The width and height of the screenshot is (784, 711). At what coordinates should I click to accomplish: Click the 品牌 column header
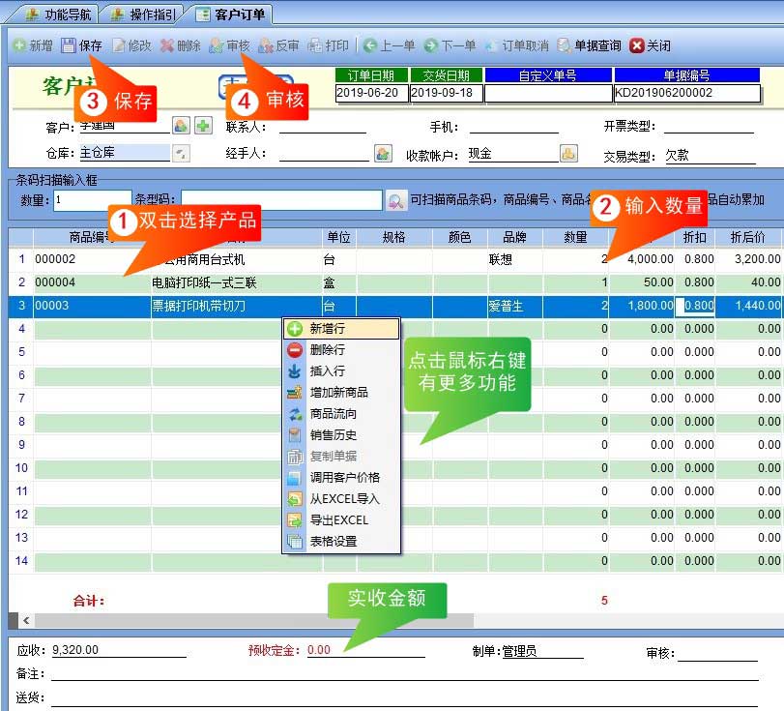click(515, 237)
